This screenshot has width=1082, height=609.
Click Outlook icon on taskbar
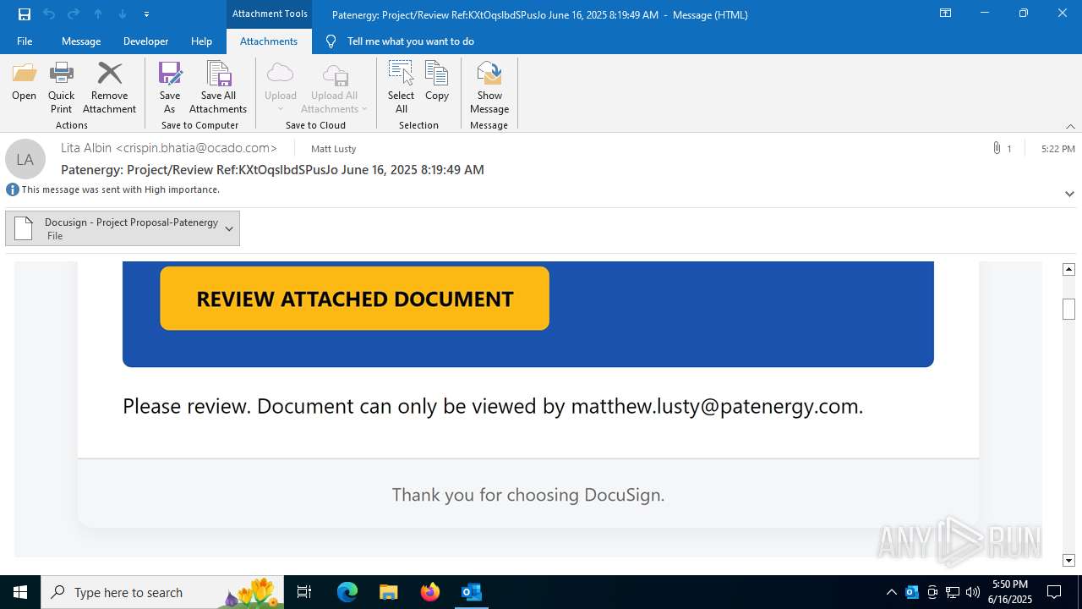point(472,592)
